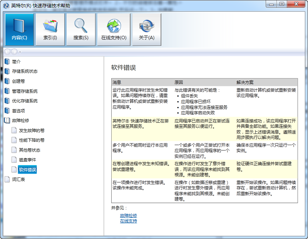The height and width of the screenshot is (239, 308).
Task: Click the 应用程序已损坏 bullet item
Action: 196,102
